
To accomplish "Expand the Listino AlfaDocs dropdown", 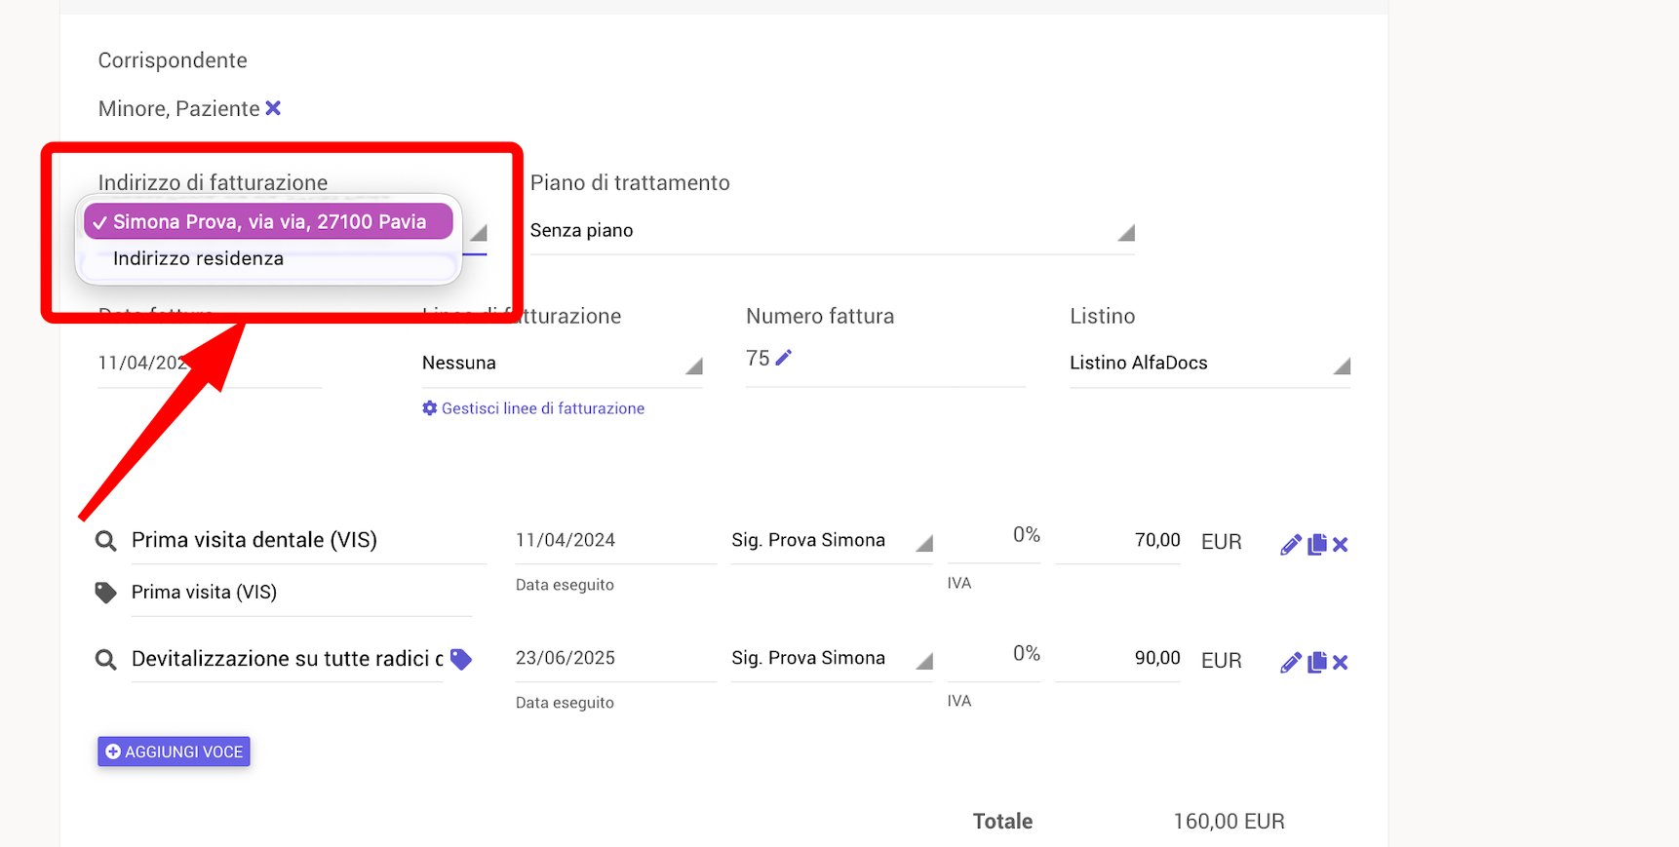I will (1209, 364).
